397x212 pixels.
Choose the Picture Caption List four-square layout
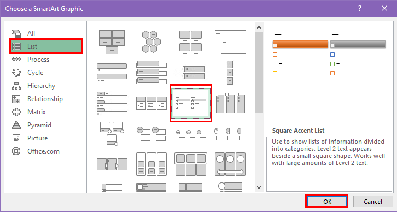pyautogui.click(x=191, y=42)
